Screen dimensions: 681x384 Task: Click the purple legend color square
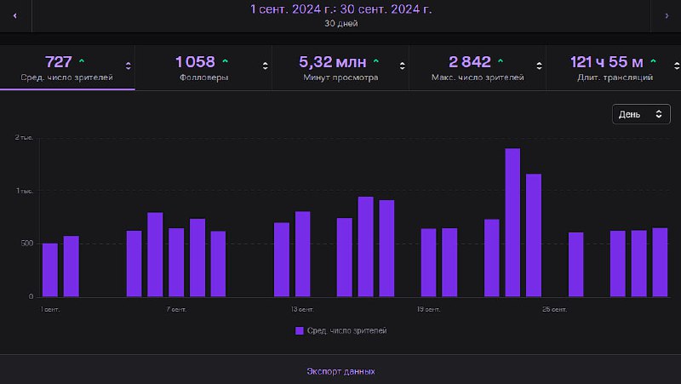click(x=300, y=330)
